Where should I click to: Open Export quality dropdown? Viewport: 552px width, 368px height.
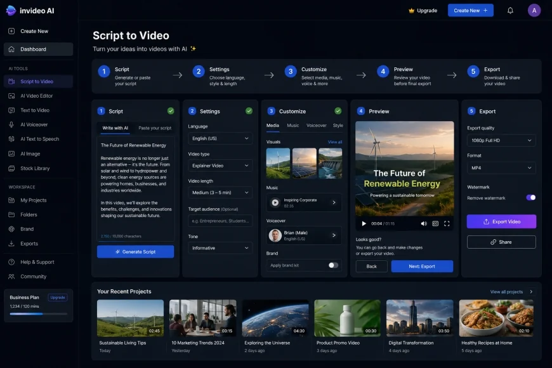coord(501,140)
